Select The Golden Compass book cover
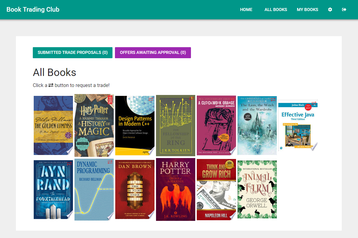The image size is (358, 238). (x=53, y=126)
